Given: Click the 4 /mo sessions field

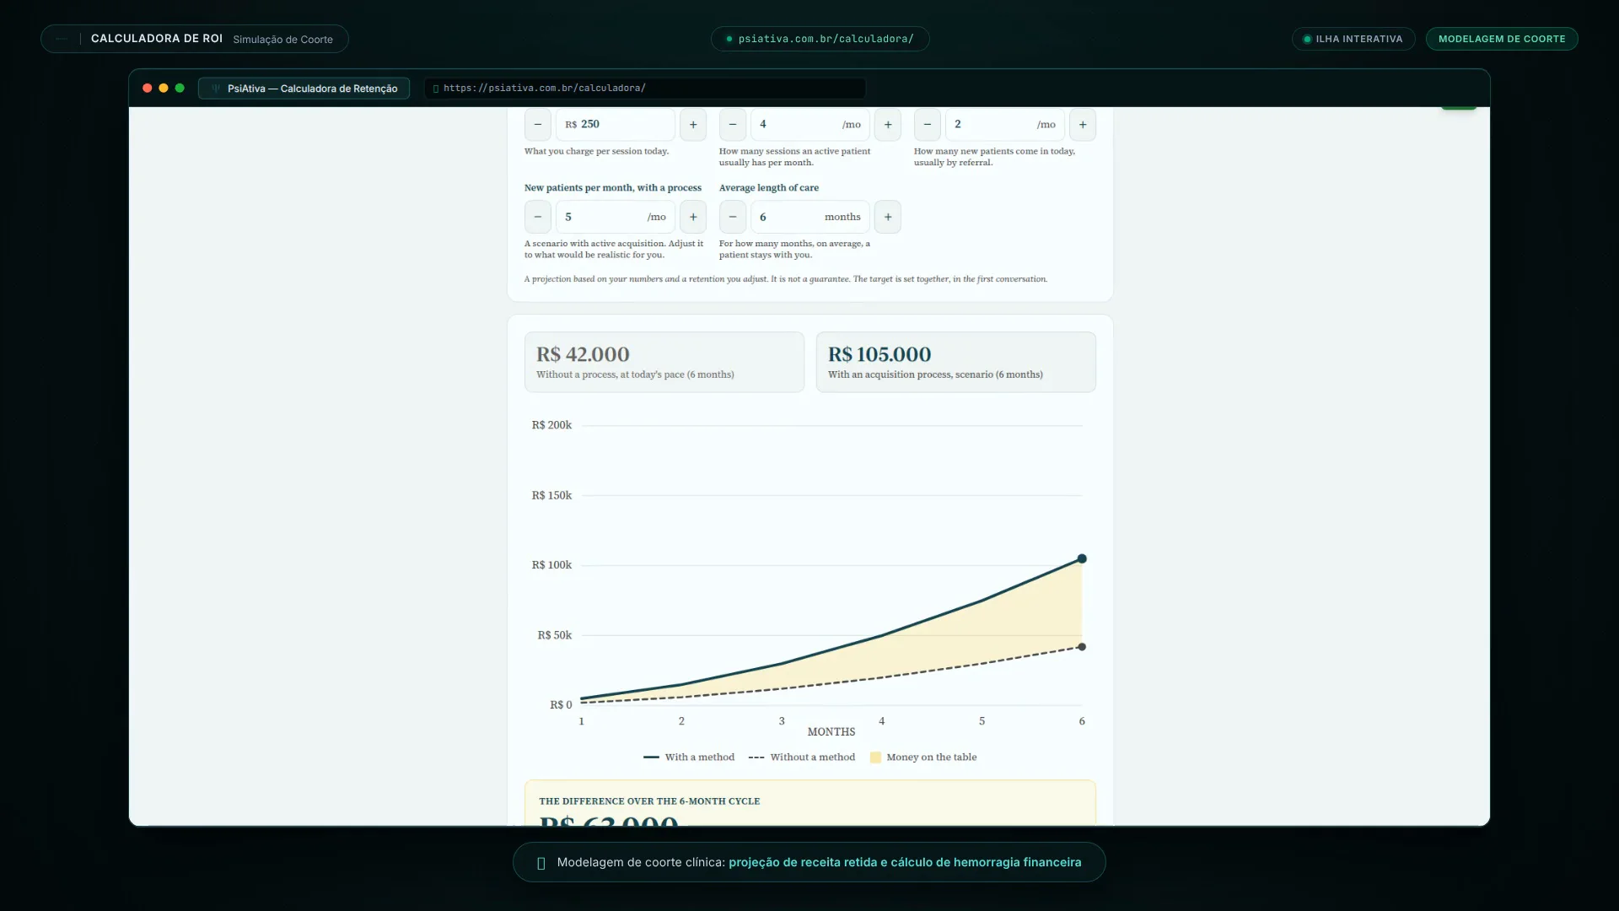Looking at the screenshot, I should point(810,125).
